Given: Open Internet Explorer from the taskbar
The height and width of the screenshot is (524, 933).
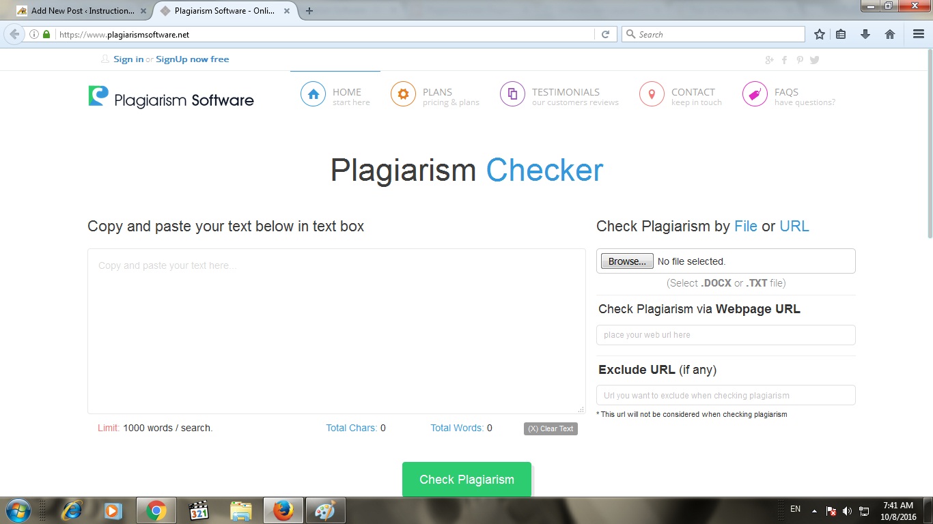Looking at the screenshot, I should coord(71,510).
